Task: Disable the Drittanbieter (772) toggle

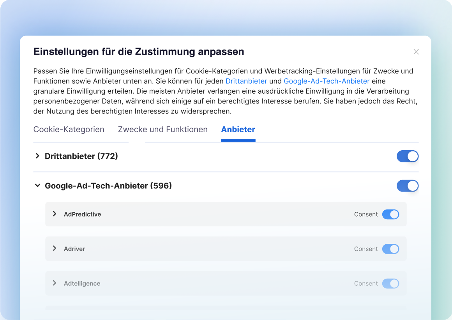Action: tap(408, 156)
